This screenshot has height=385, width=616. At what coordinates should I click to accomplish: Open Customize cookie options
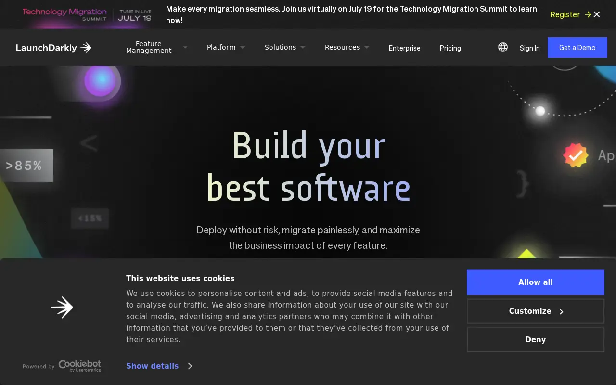click(x=536, y=311)
